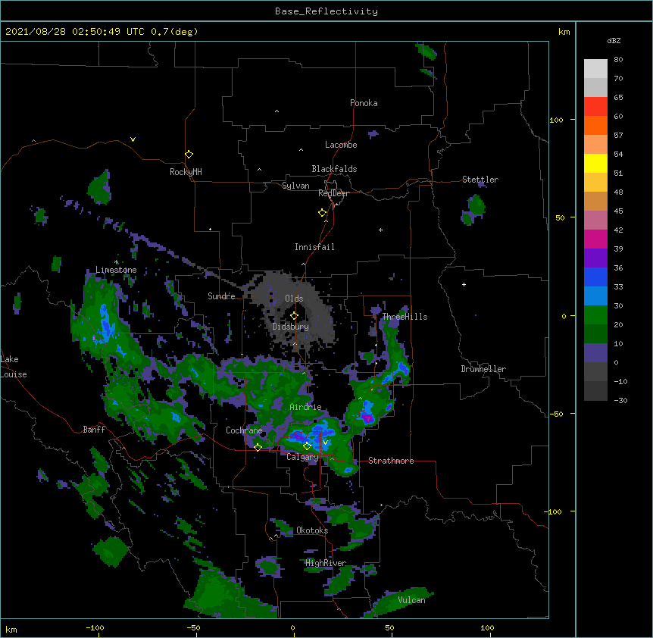Viewport: 653px width, 638px height.
Task: Click the yellow diamond marker above Calgary label
Action: [307, 446]
